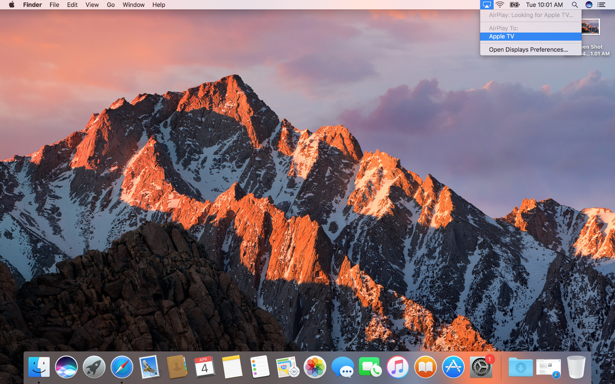Image resolution: width=615 pixels, height=384 pixels.
Task: Open the Wi-Fi status menu
Action: pyautogui.click(x=499, y=5)
